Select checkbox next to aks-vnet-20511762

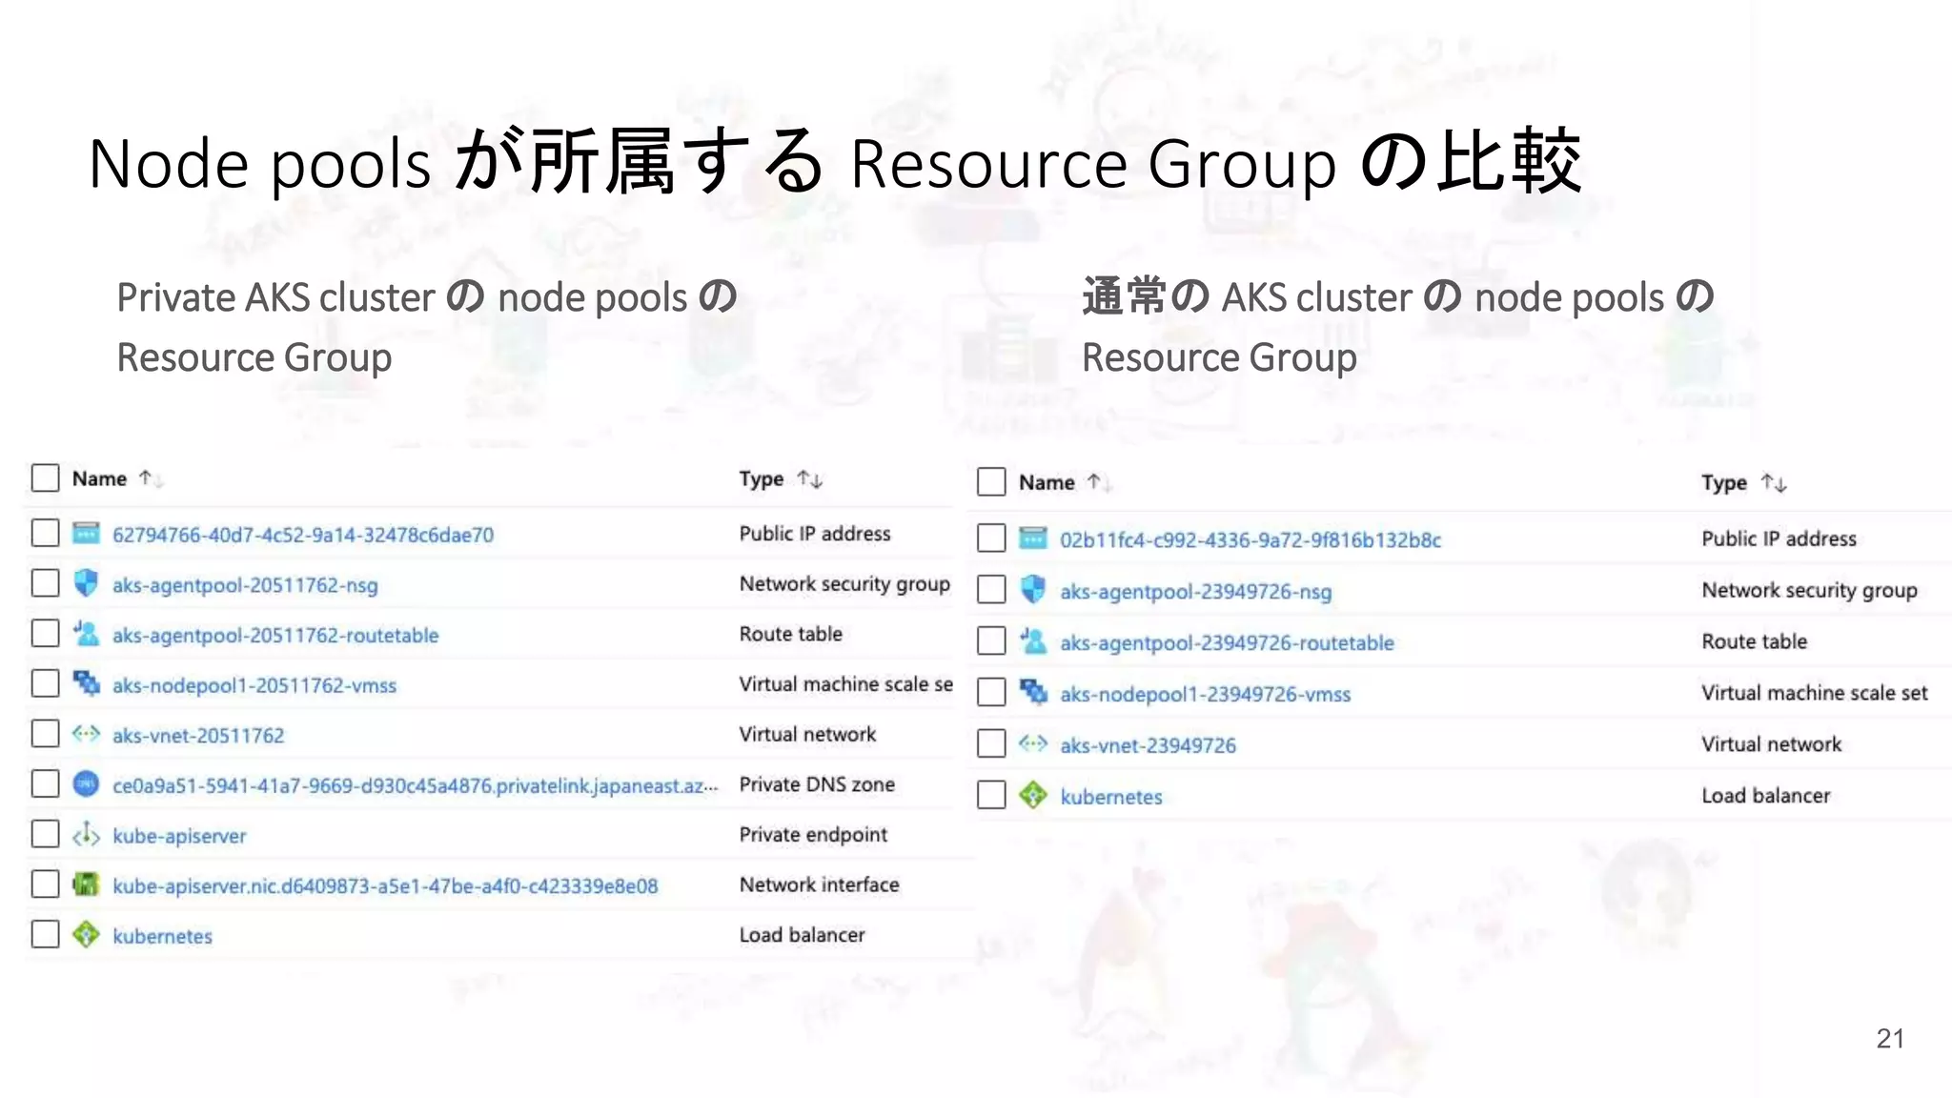(x=45, y=733)
